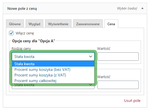Select Procent sumy koszyka (bez VAT)

coord(53,69)
